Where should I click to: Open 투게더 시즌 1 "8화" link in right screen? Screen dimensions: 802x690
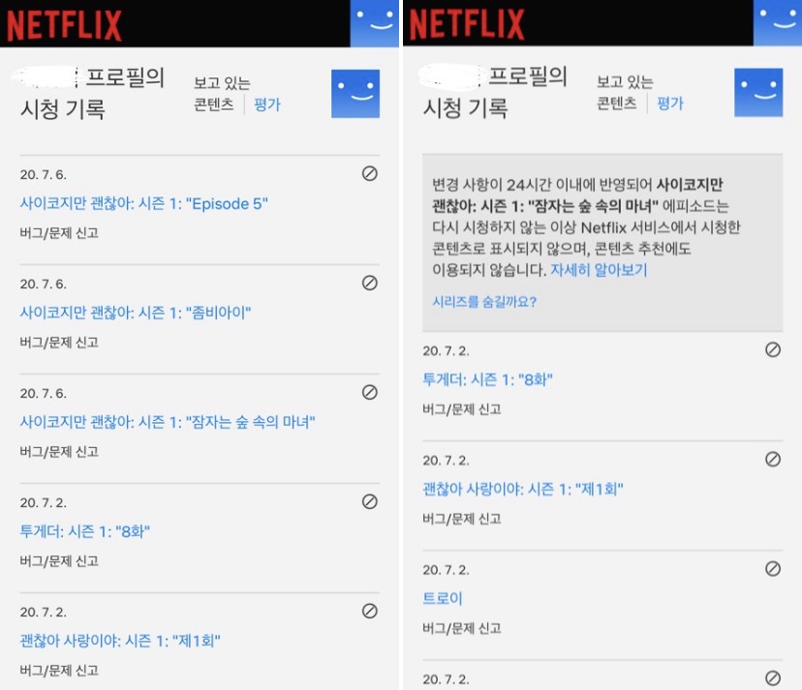click(x=487, y=379)
